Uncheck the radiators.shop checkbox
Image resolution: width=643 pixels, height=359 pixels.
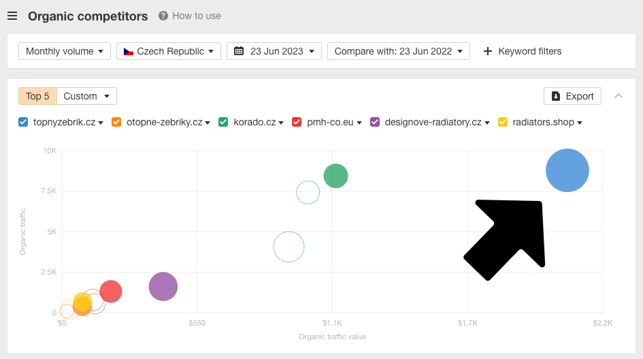click(503, 122)
